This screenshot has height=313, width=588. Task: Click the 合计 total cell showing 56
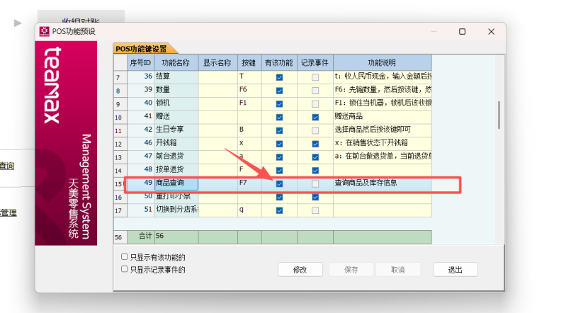coord(176,237)
